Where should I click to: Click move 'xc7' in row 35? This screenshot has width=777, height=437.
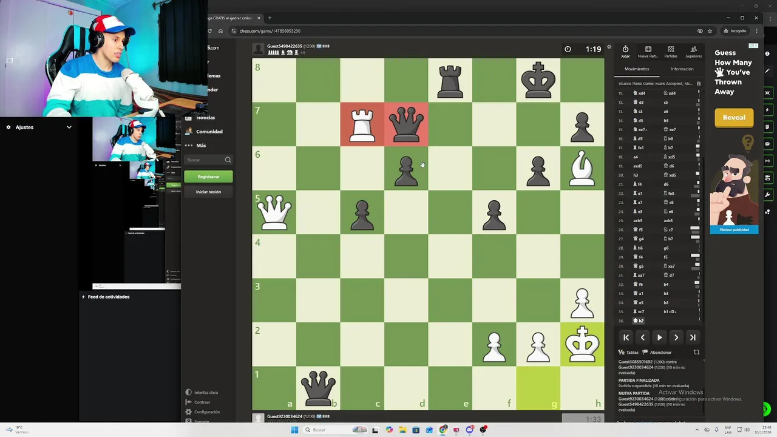[639, 311]
